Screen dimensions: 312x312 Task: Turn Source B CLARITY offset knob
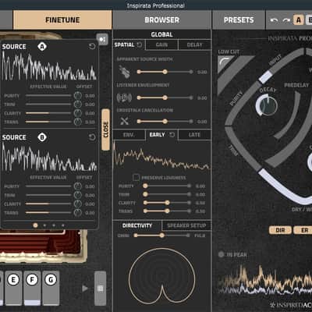point(78,204)
